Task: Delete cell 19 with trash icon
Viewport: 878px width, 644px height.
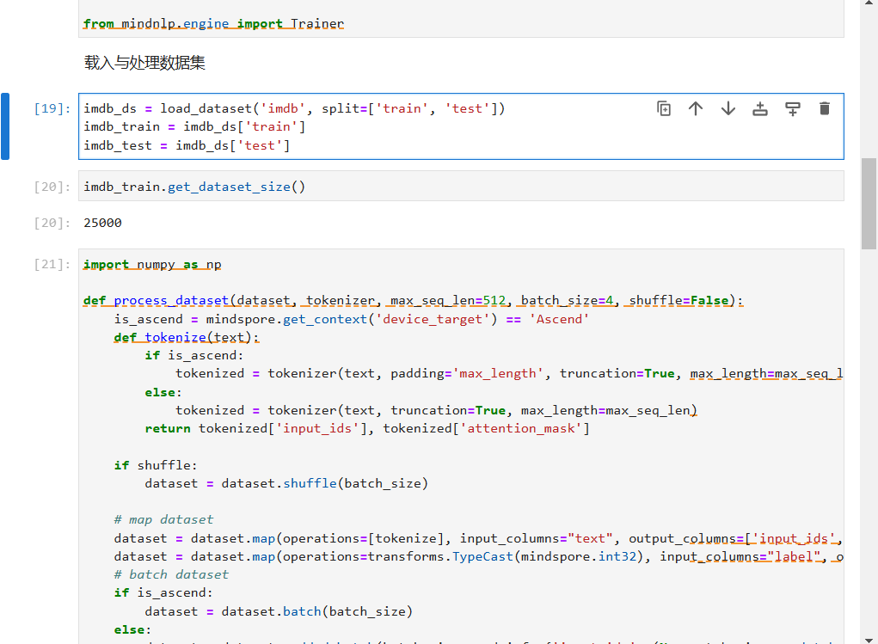Action: (x=824, y=108)
